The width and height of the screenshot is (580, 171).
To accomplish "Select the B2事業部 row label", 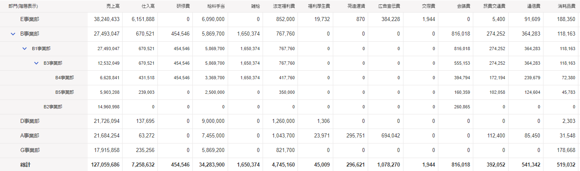I will click(53, 107).
